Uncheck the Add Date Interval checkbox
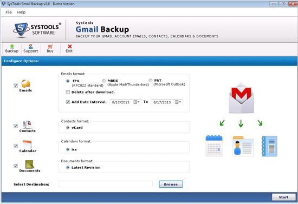298x204 pixels. tap(68, 102)
